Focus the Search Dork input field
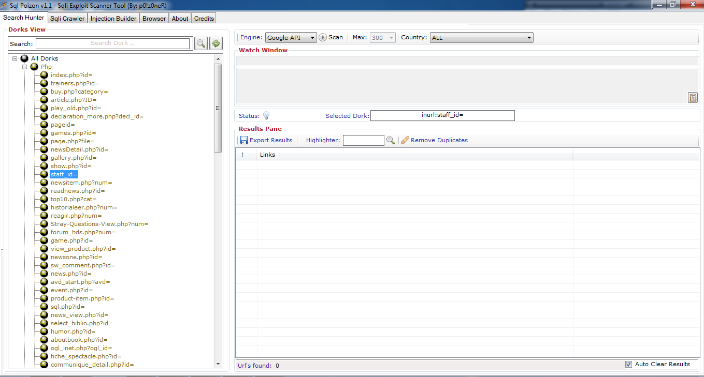Viewport: 704px width, 377px height. [x=112, y=43]
